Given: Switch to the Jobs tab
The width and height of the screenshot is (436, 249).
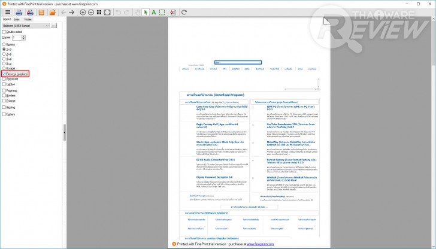Looking at the screenshot, I should (x=17, y=19).
